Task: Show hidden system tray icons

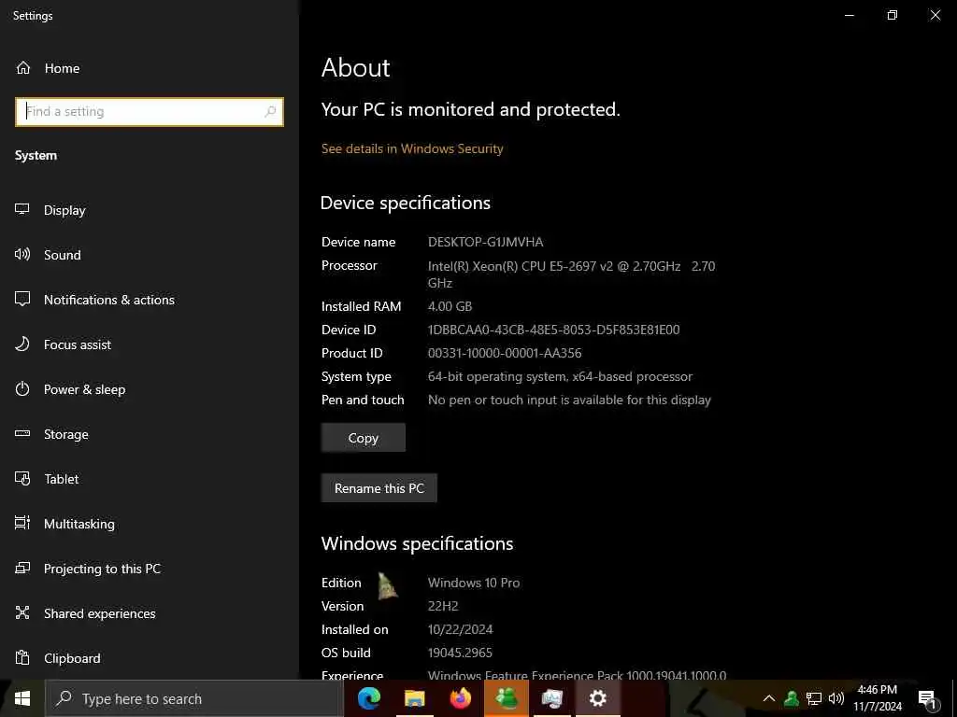Action: (769, 698)
